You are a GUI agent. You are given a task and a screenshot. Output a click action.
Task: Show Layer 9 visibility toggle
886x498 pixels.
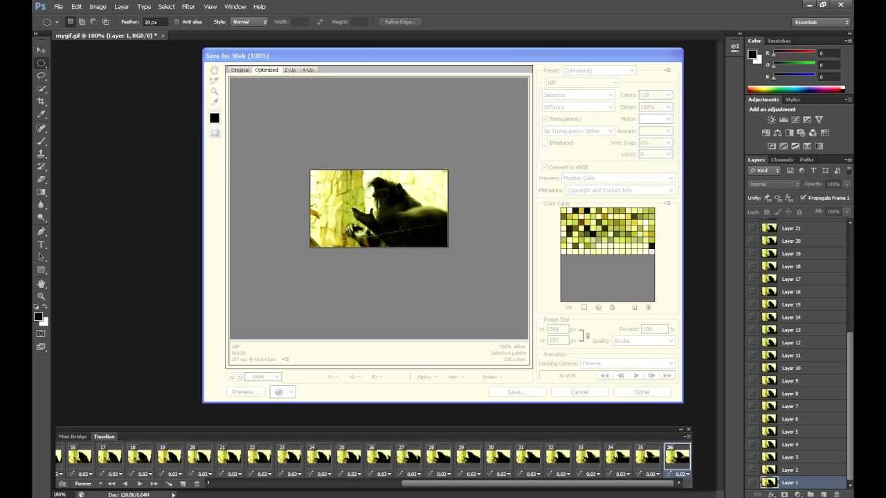752,381
